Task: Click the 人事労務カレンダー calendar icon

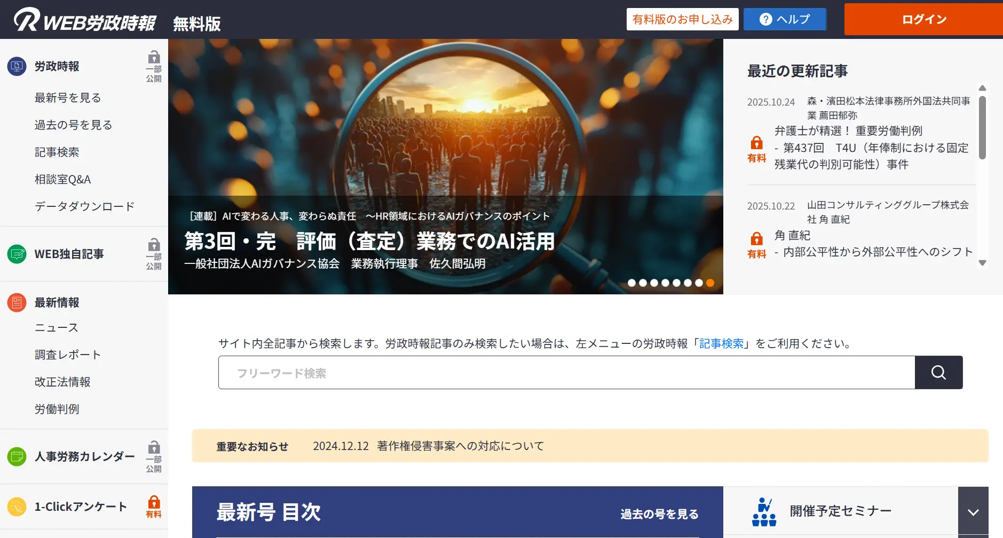Action: (x=17, y=456)
